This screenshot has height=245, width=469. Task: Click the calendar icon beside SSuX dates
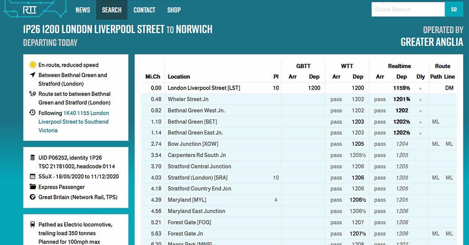point(33,176)
